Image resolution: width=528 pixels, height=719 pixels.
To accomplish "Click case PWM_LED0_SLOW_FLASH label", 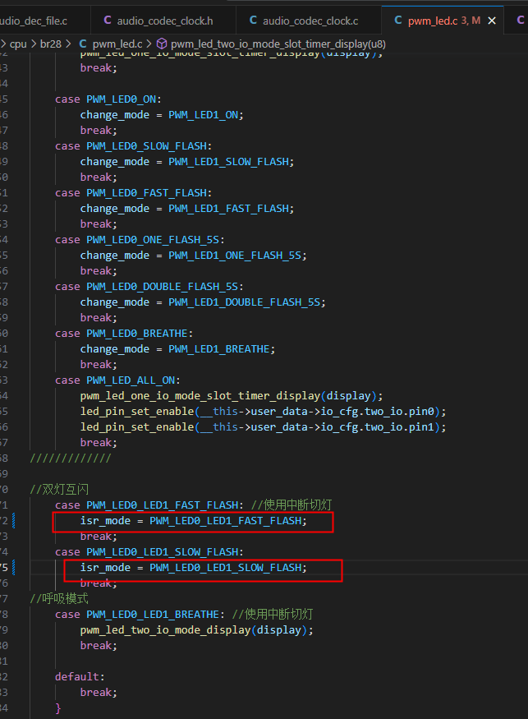I will pyautogui.click(x=133, y=145).
